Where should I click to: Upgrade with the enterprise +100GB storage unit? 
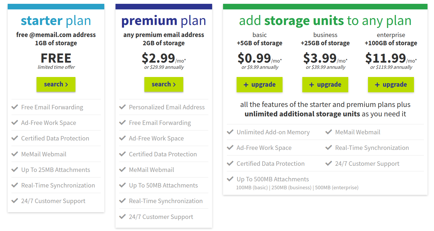pos(391,85)
